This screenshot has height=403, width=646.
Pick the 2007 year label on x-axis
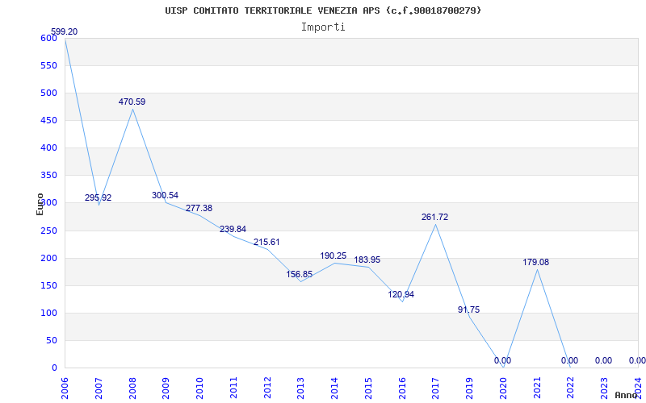tap(99, 388)
